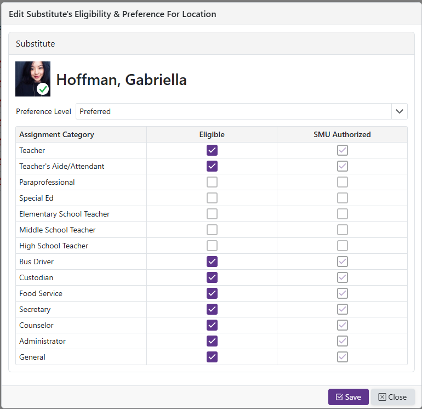
Task: Tick Eligible for Middle School Teacher
Action: [x=212, y=230]
